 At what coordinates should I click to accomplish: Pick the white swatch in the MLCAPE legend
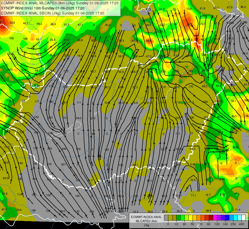point(244,218)
